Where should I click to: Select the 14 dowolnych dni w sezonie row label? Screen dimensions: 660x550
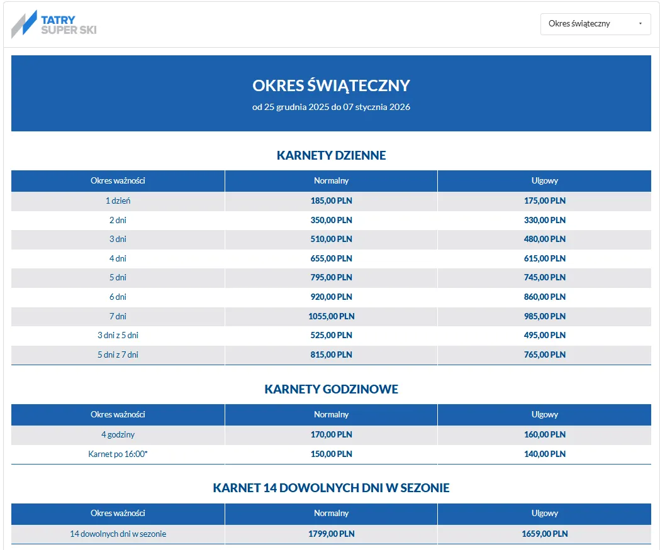pyautogui.click(x=118, y=534)
